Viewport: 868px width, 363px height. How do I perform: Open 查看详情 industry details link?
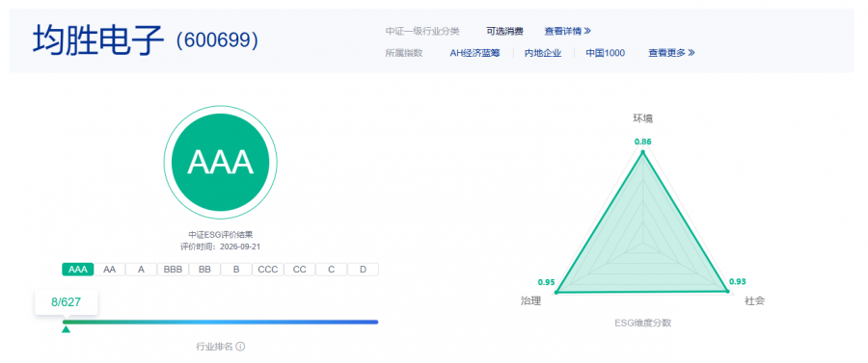(567, 31)
